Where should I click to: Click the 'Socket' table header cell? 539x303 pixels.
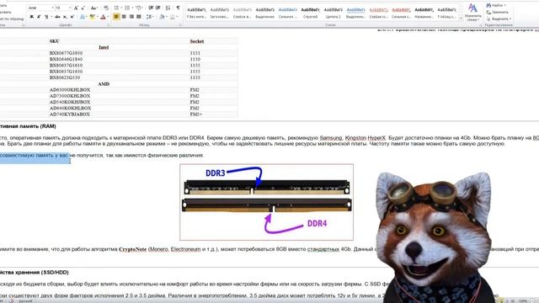[197, 41]
